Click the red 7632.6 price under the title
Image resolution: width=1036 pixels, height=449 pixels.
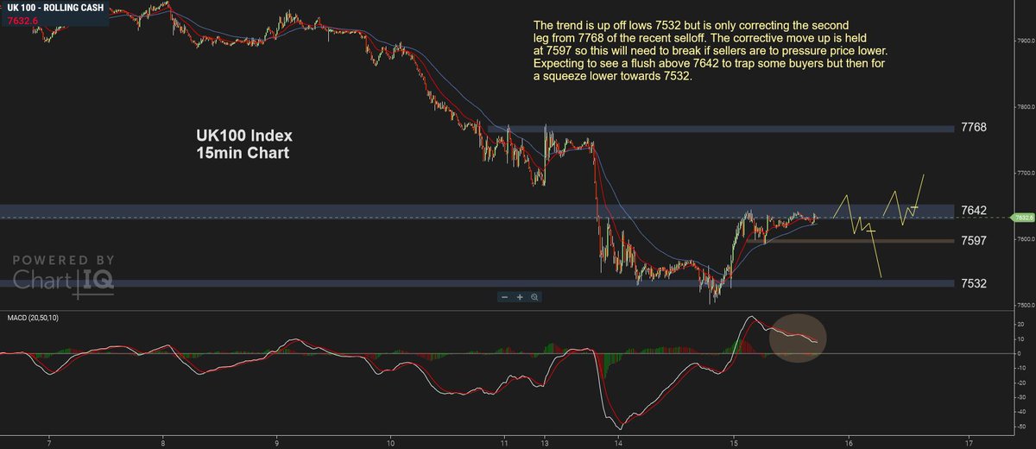[x=22, y=19]
